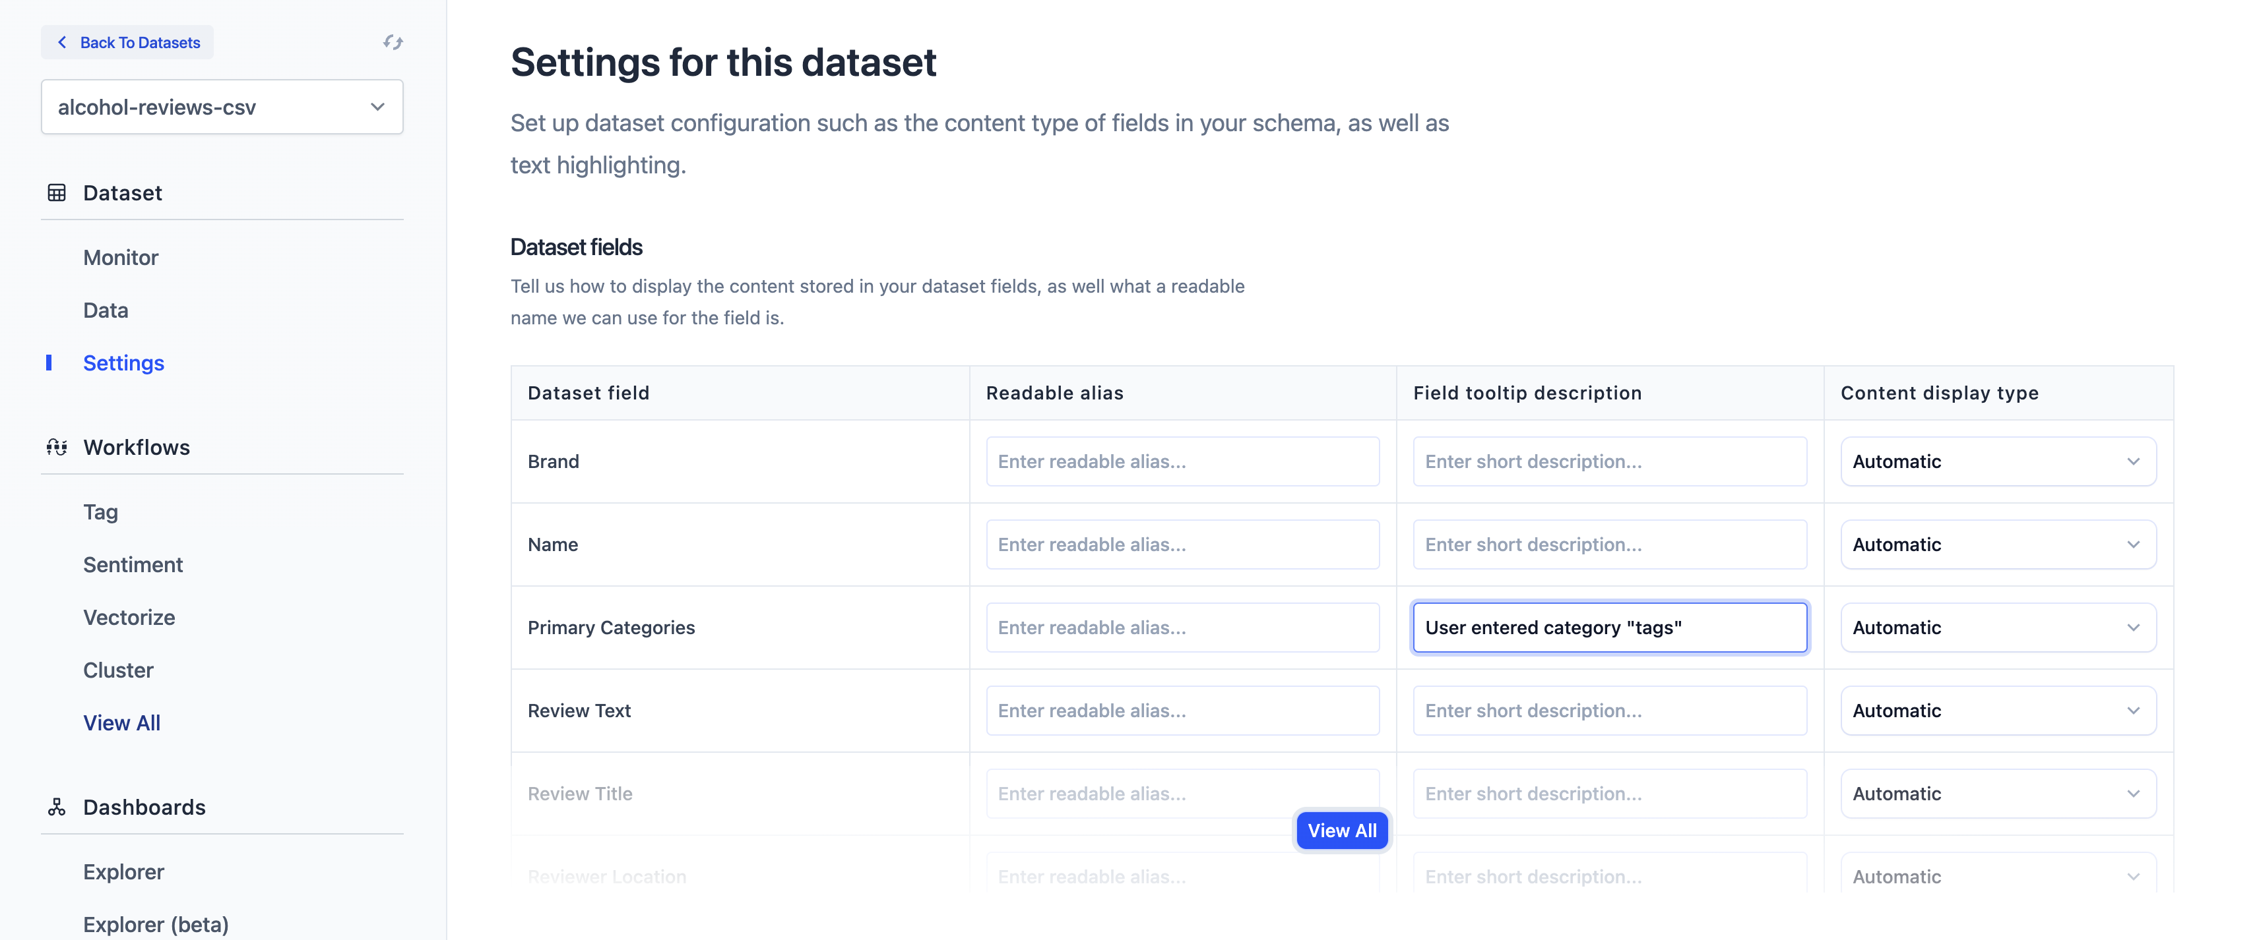Go to the Data section

click(106, 310)
